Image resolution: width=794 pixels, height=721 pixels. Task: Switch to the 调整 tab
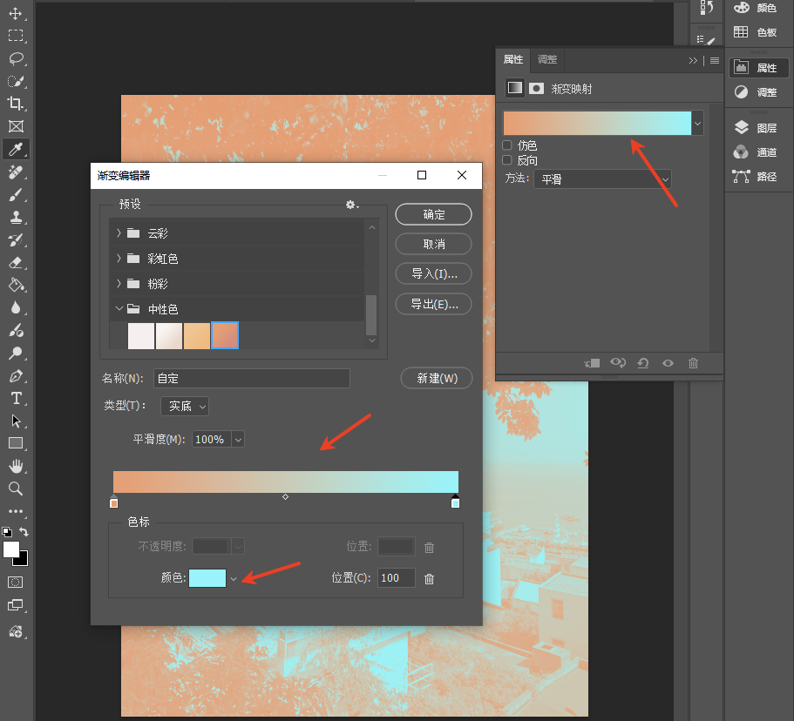(546, 60)
